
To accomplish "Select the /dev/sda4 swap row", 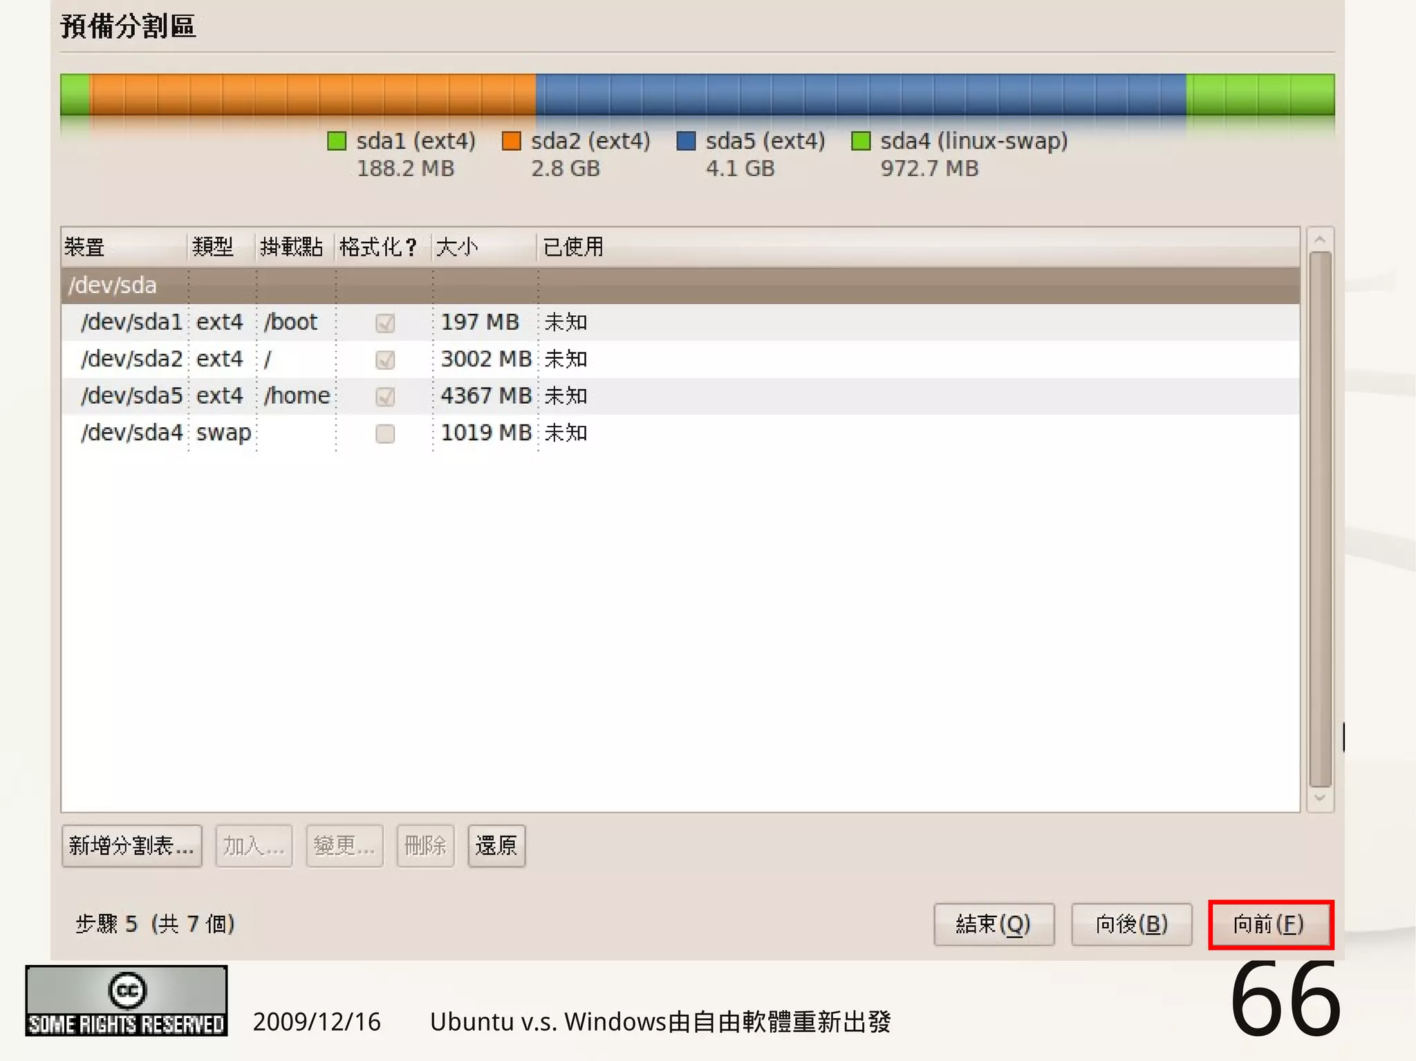I will click(x=680, y=433).
